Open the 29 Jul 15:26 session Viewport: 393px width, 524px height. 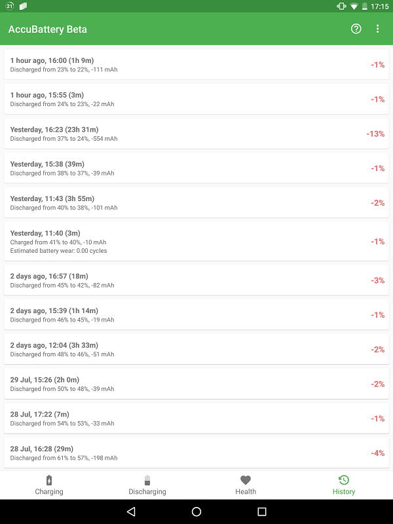click(196, 384)
